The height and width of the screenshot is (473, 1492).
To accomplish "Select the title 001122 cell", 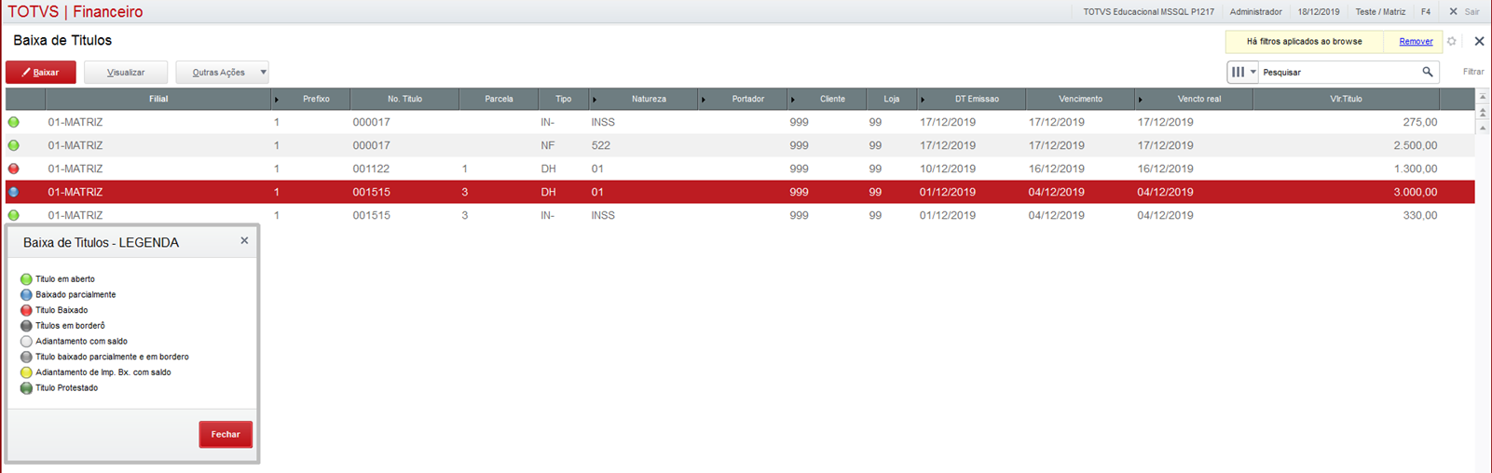I will (371, 169).
